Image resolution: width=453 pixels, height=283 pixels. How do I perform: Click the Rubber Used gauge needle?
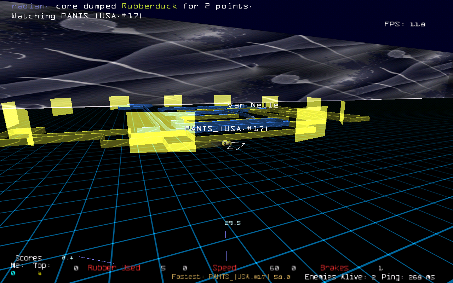point(96,260)
